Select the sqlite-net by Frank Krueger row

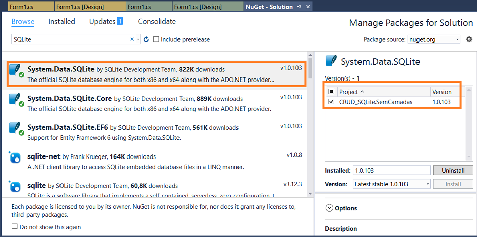[x=155, y=161]
